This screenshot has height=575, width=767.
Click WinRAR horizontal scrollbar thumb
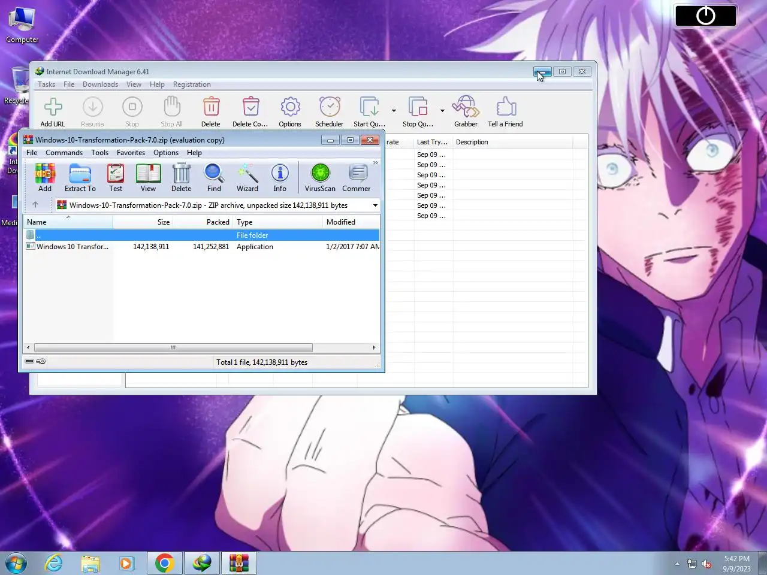[173, 347]
